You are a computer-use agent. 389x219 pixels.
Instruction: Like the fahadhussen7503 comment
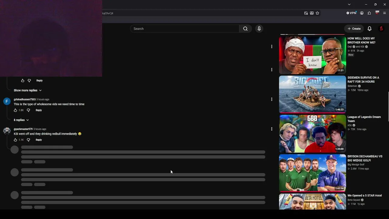tap(15, 110)
